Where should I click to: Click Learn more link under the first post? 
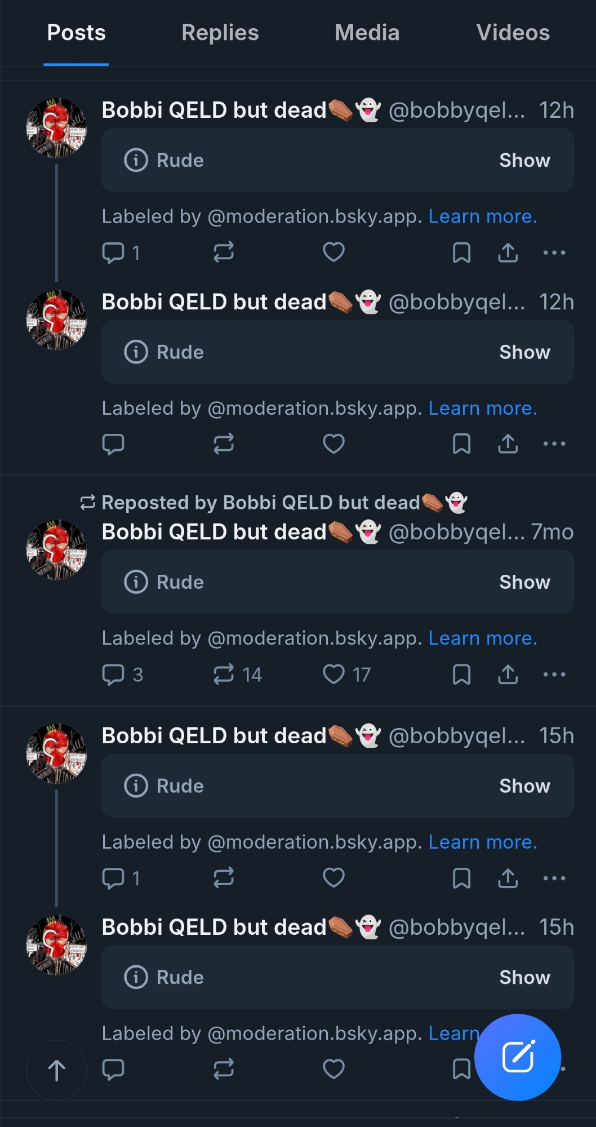tap(483, 216)
